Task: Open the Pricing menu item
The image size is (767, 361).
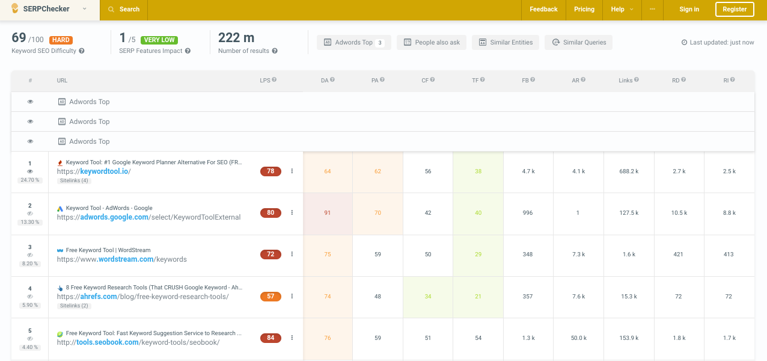Action: point(584,9)
